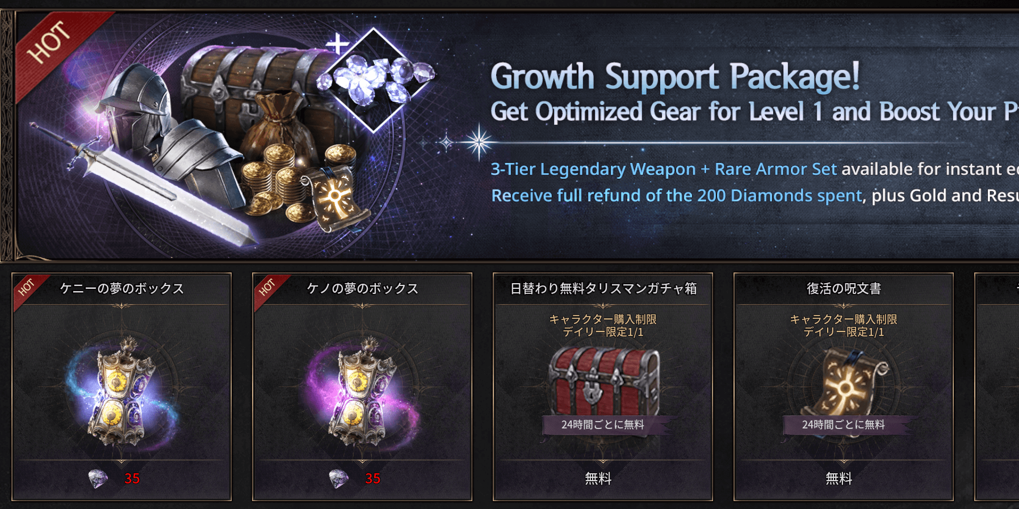Click the red treasure chest gacha icon
This screenshot has height=509, width=1019.
point(603,381)
